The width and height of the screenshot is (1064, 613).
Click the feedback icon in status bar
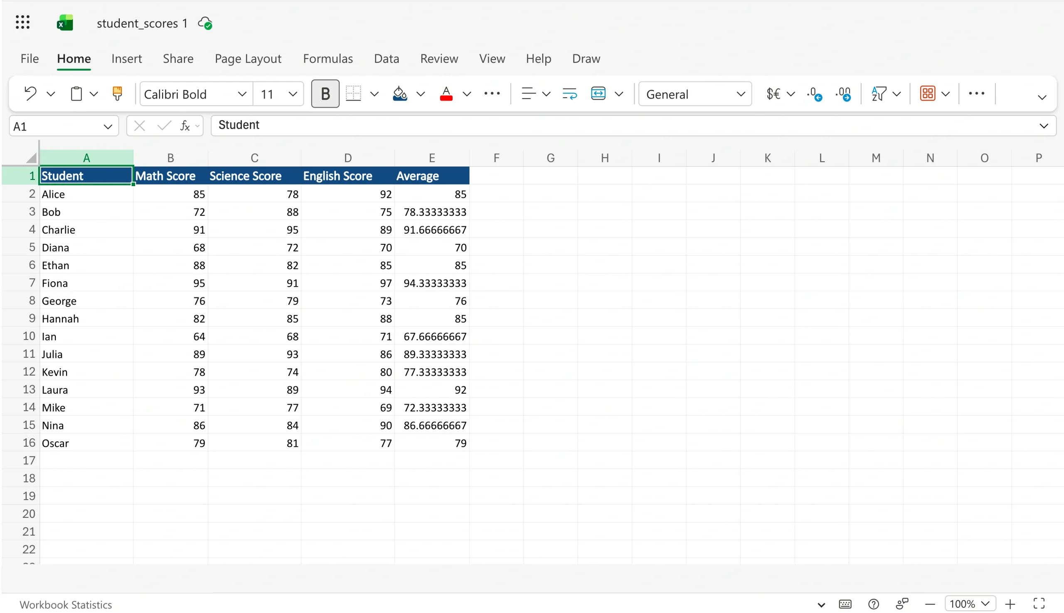click(902, 604)
